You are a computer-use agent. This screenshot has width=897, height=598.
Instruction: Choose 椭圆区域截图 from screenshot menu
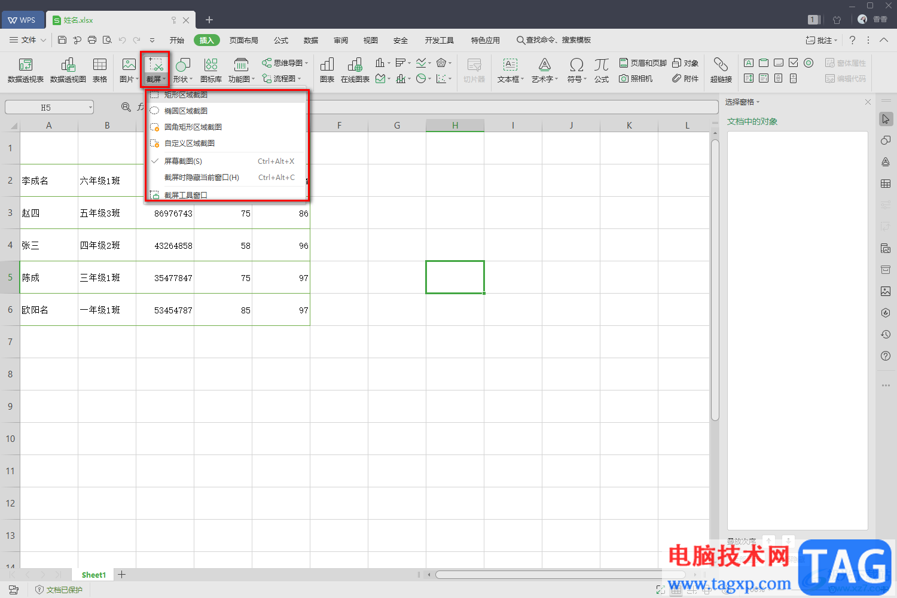pos(226,111)
